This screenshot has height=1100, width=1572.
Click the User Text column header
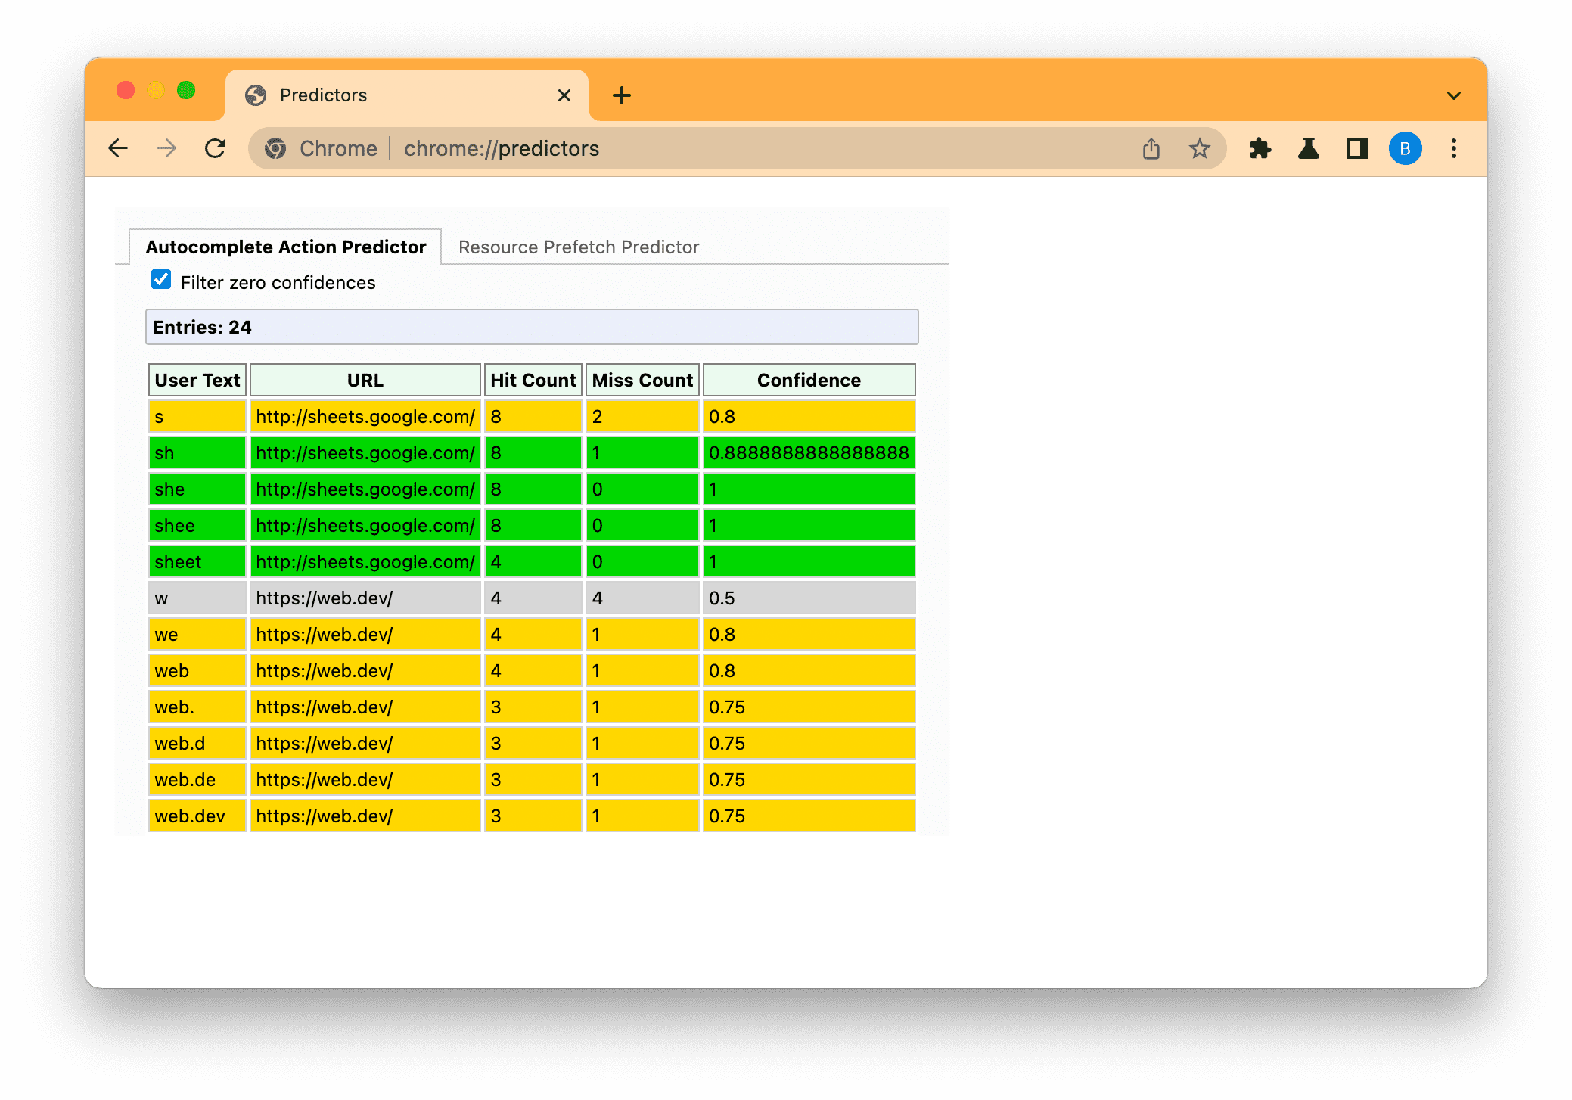pos(196,381)
